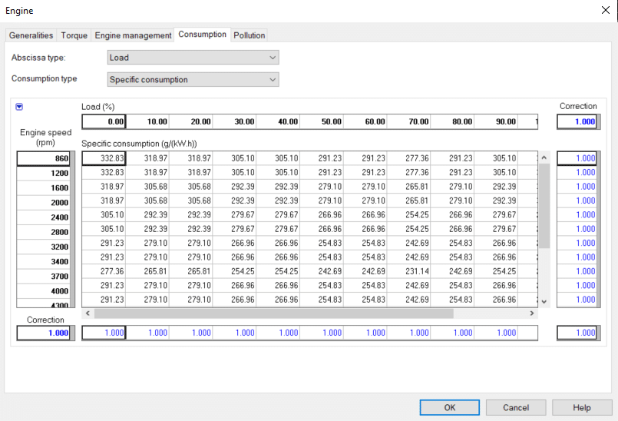Screen dimensions: 618x421
Task: Select the 3200 rpm engine speed cell
Action: pos(44,247)
